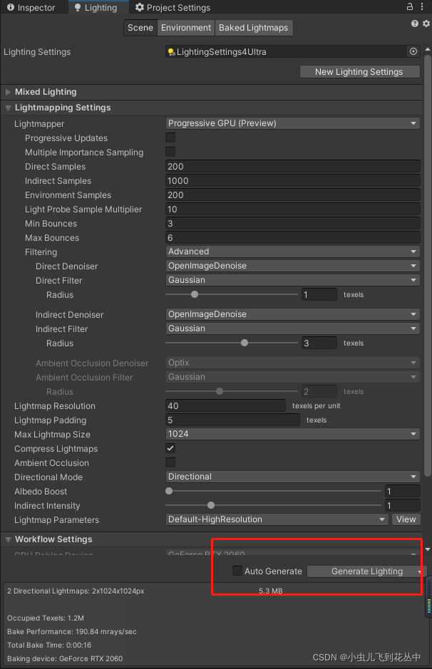
Task: Click the Max Bounces field
Action: point(293,238)
